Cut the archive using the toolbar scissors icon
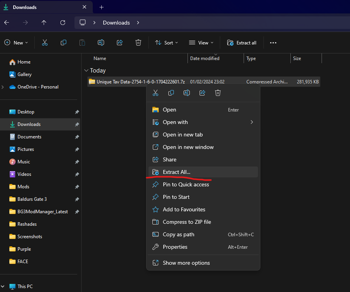The image size is (350, 292). (x=45, y=42)
